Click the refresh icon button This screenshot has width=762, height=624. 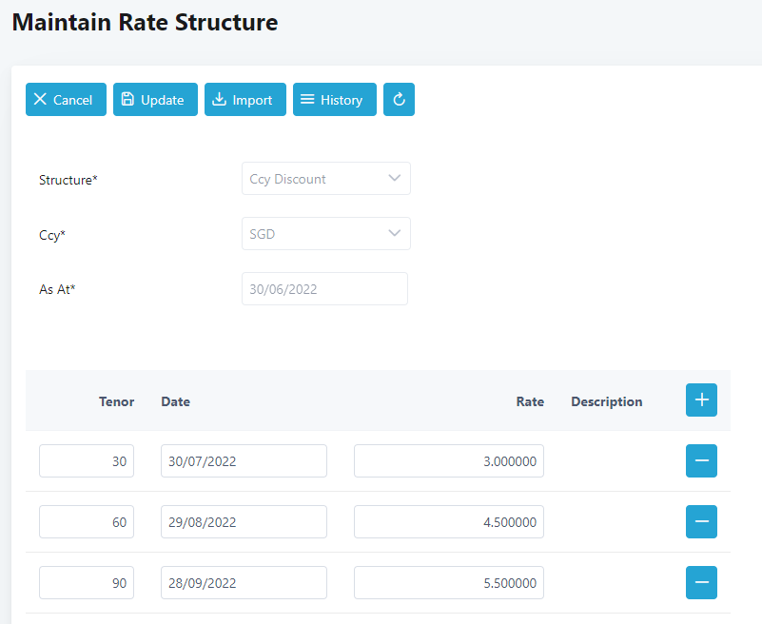(x=399, y=100)
